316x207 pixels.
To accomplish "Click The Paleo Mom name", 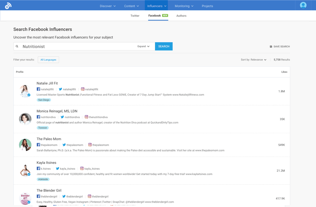I will pos(49,139).
